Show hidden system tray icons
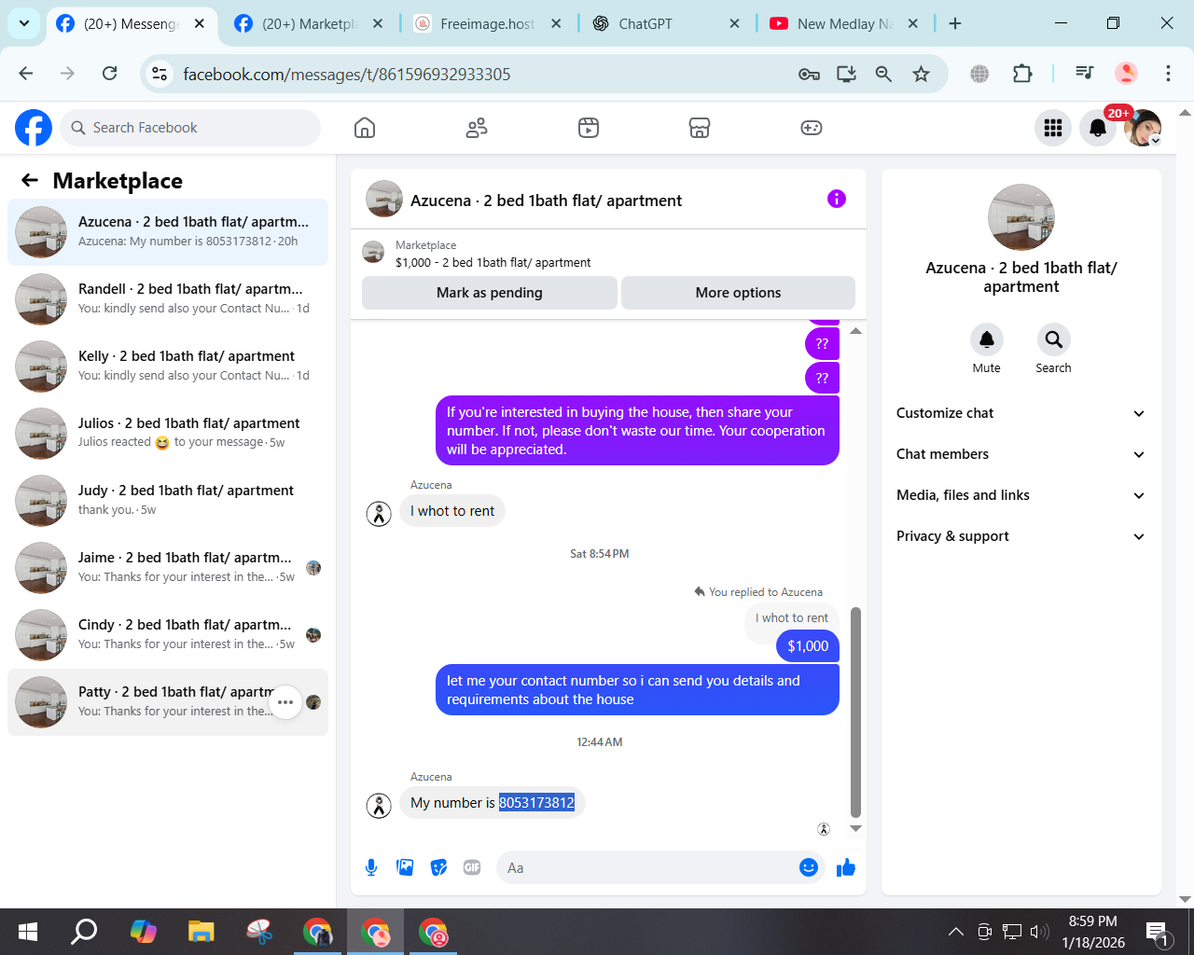1194x955 pixels. coord(956,931)
